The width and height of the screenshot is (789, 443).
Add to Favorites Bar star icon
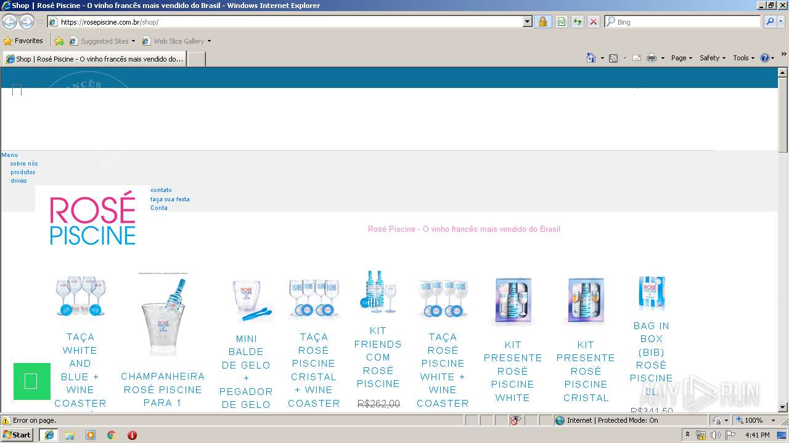point(59,41)
